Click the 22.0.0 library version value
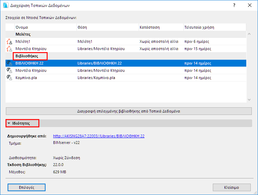Viewport: 258px width, 195px height. click(x=58, y=165)
